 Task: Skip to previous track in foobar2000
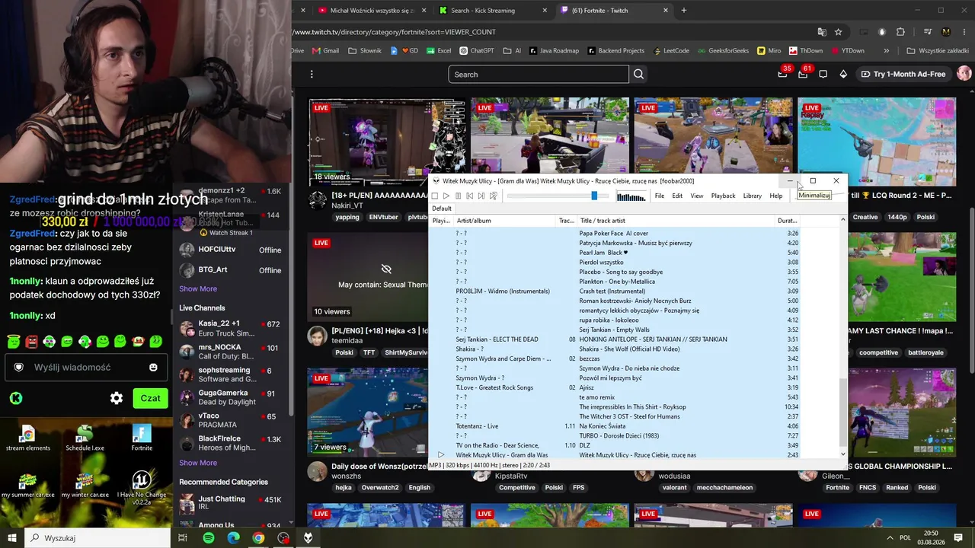tap(469, 196)
